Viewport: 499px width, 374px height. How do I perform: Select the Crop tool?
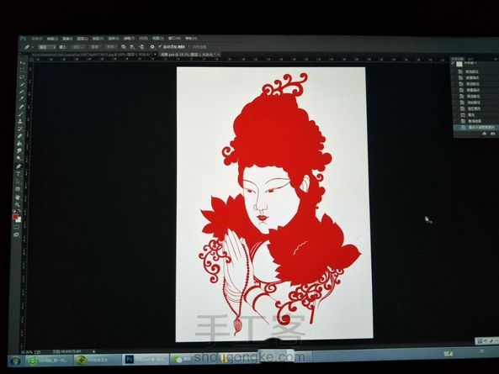pos(22,92)
